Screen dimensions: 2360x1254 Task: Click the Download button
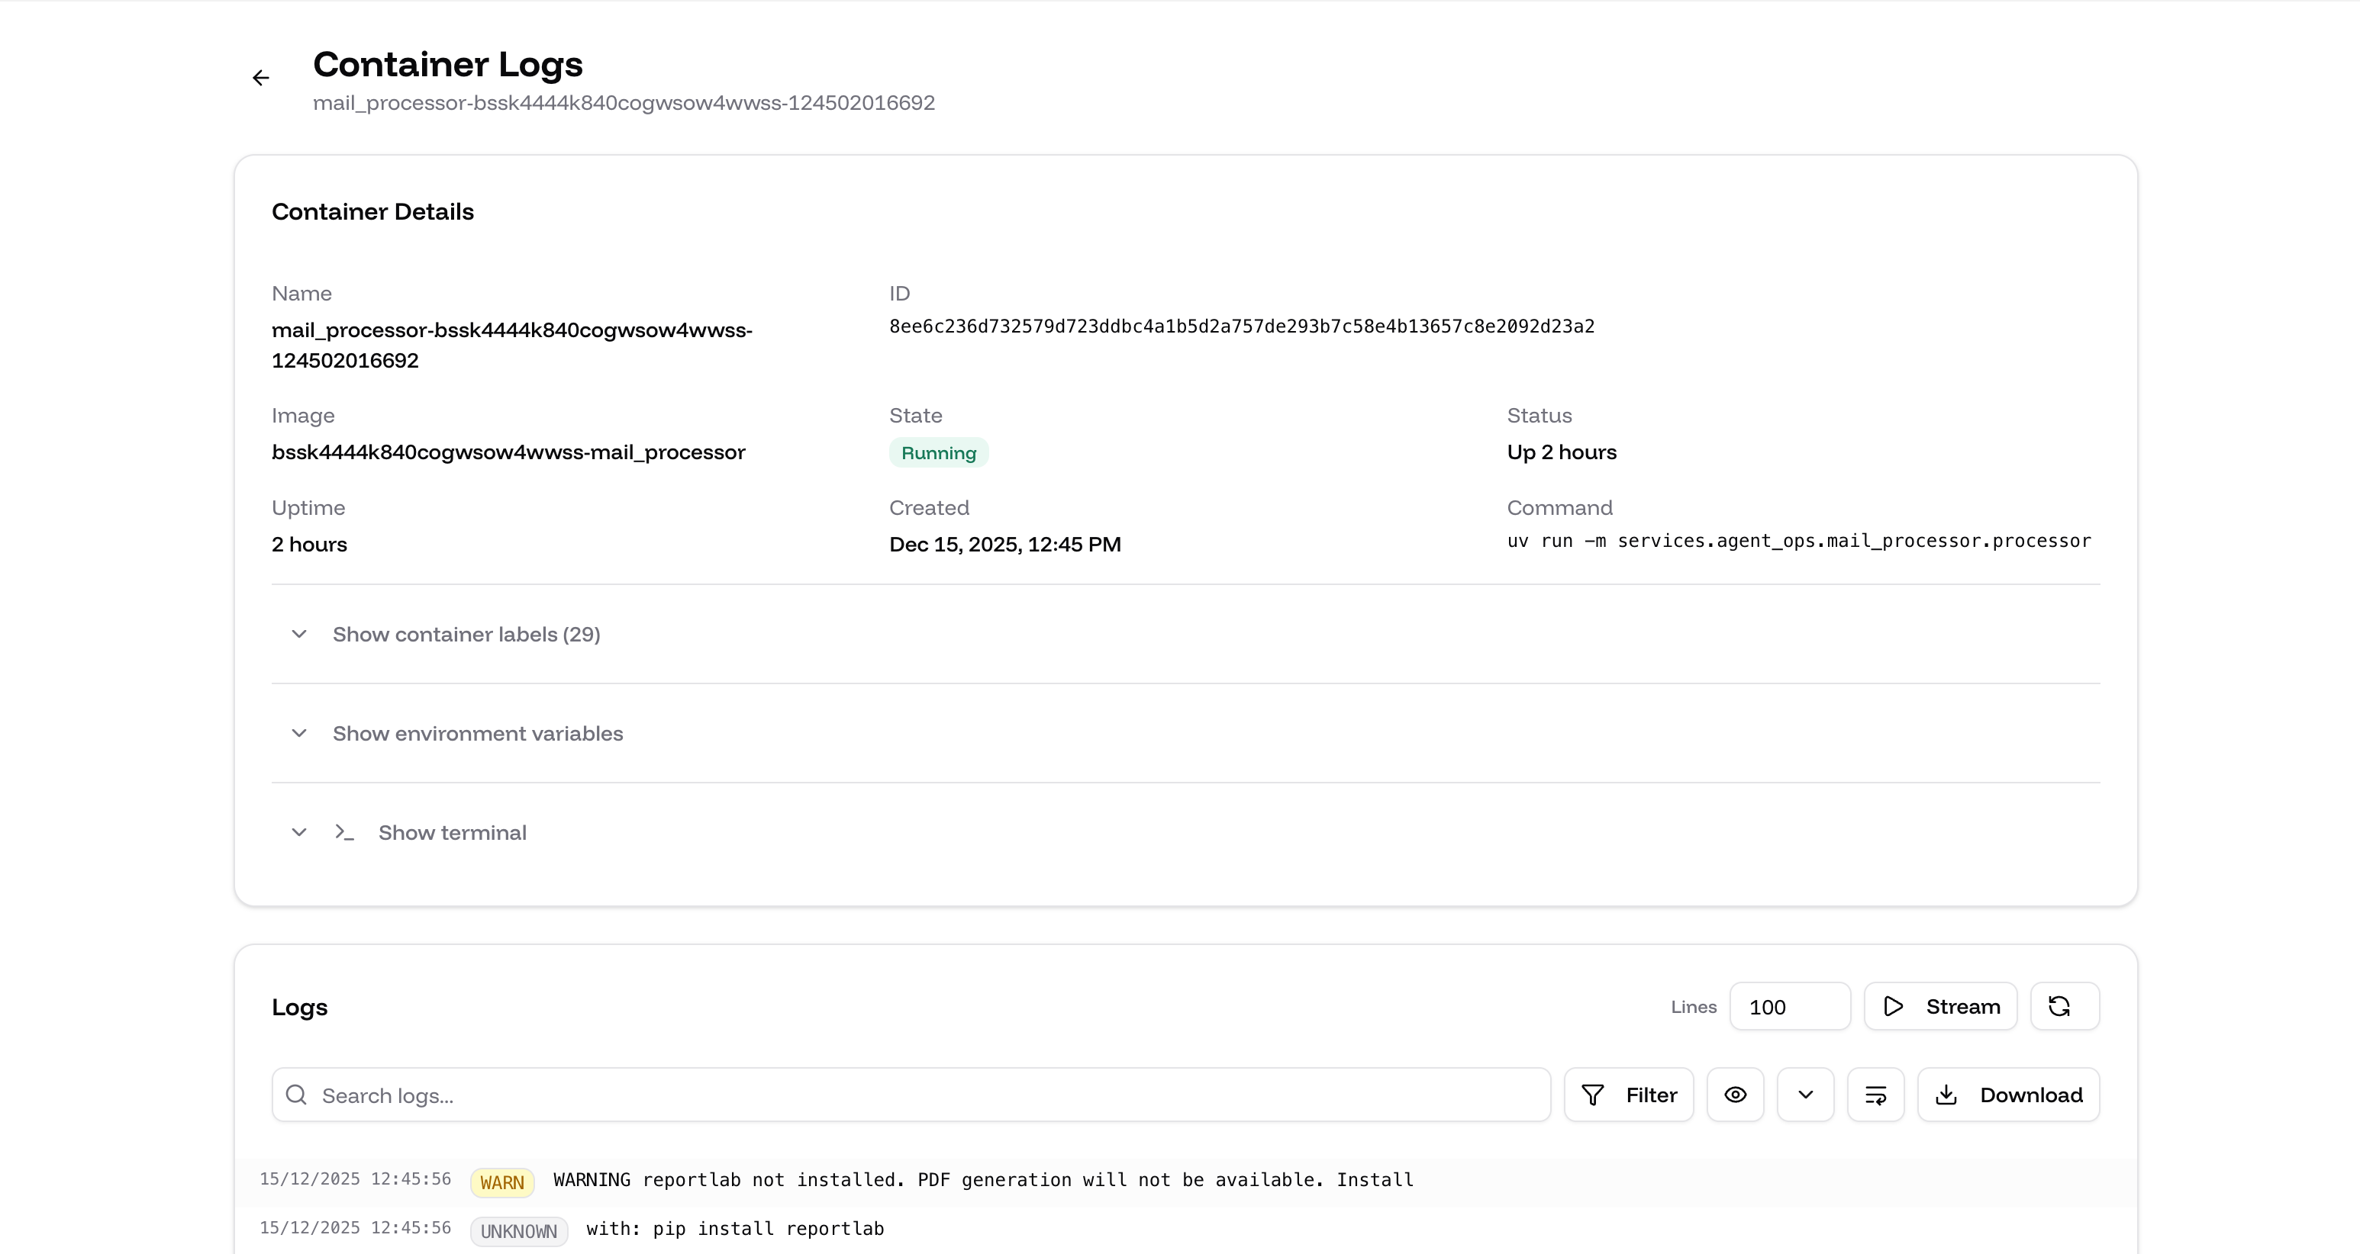[2010, 1095]
